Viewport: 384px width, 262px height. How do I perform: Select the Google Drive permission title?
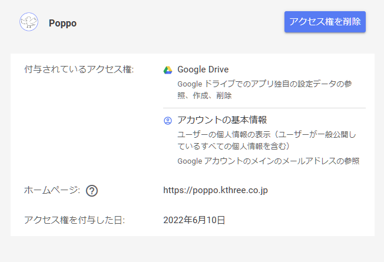pyautogui.click(x=203, y=69)
